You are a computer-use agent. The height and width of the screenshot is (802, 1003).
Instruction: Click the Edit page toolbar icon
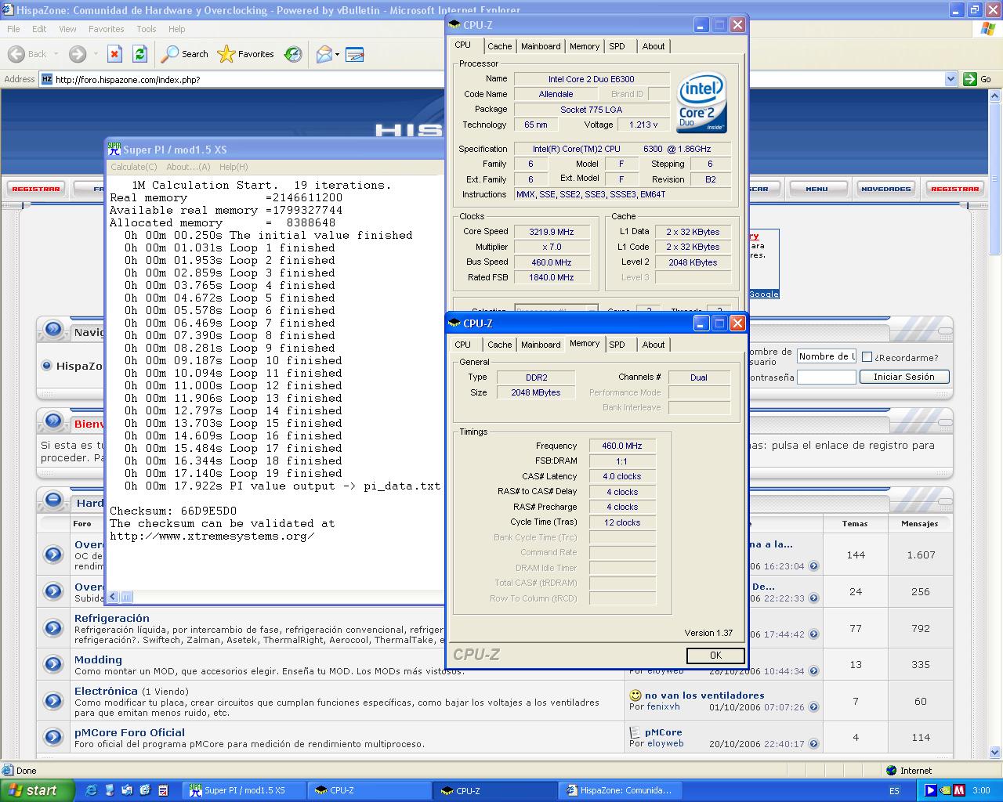[x=354, y=54]
